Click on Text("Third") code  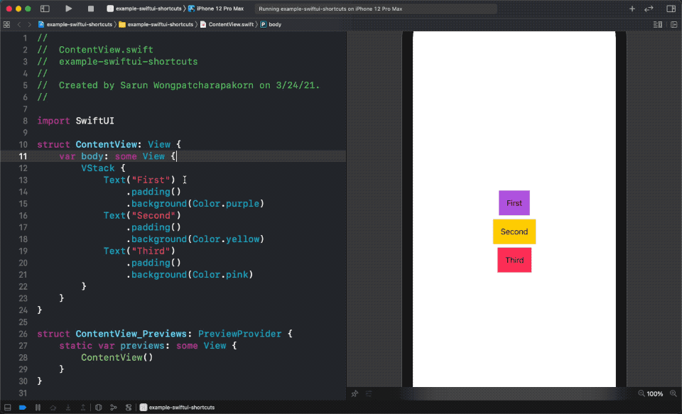point(139,251)
